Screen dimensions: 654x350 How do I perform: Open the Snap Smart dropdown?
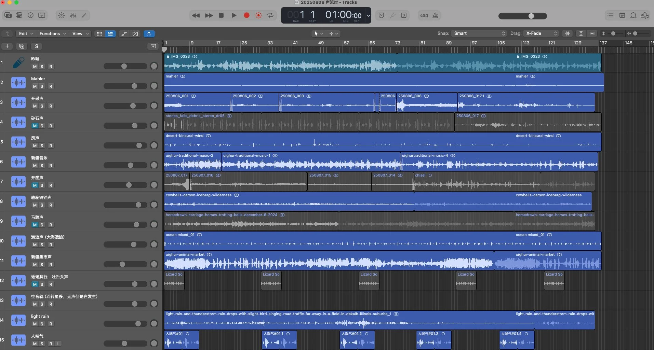click(479, 33)
